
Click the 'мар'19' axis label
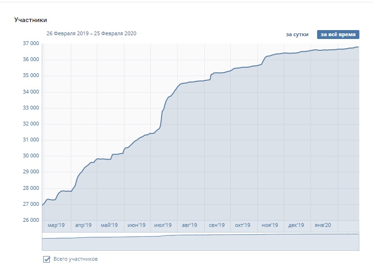[56, 225]
